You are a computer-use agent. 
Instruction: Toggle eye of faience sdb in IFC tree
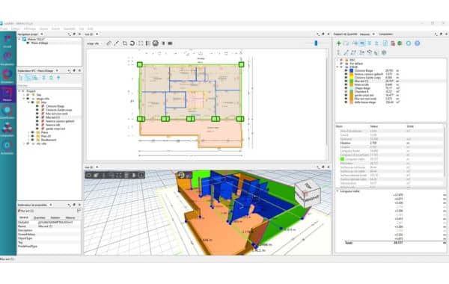click(x=37, y=125)
